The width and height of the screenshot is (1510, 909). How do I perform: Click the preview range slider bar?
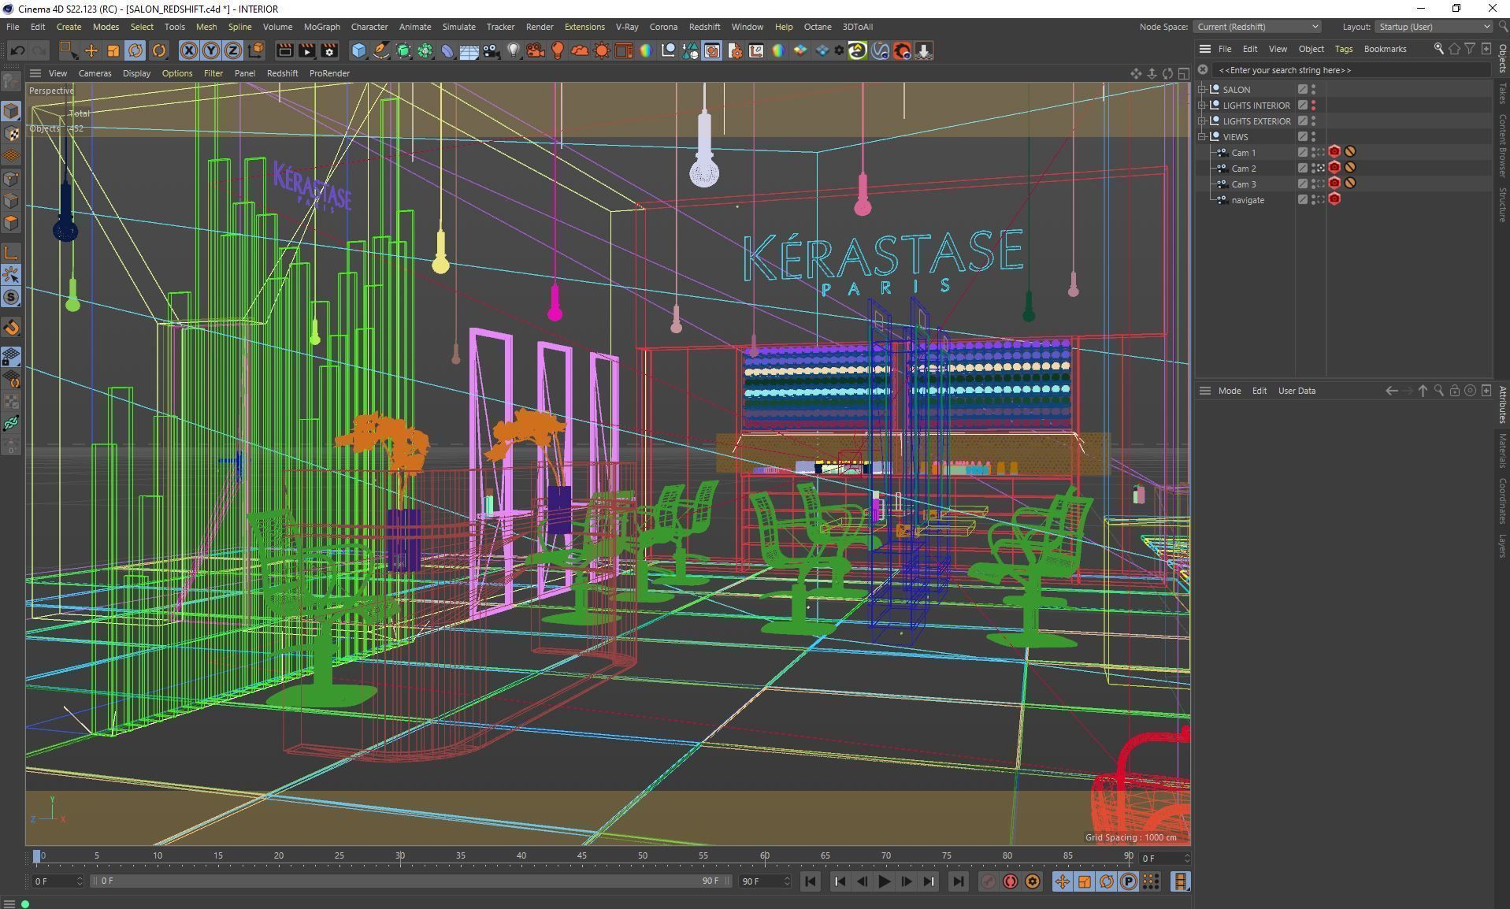(411, 881)
